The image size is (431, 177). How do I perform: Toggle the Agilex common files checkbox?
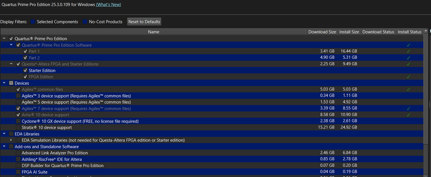click(18, 89)
